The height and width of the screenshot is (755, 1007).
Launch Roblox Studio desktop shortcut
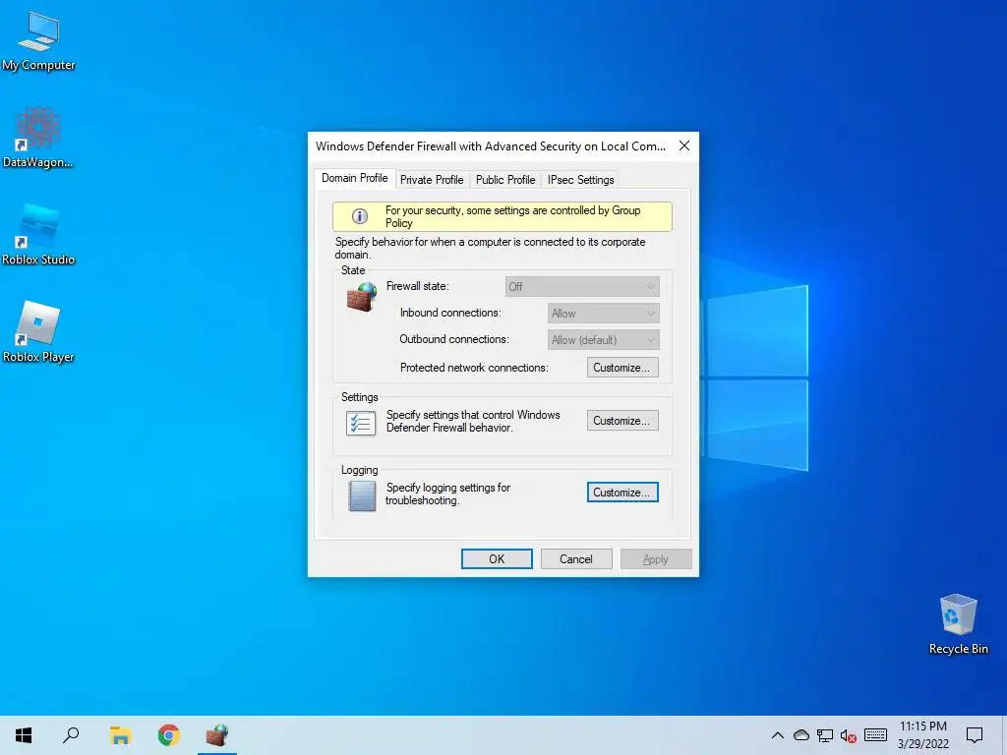pyautogui.click(x=38, y=235)
